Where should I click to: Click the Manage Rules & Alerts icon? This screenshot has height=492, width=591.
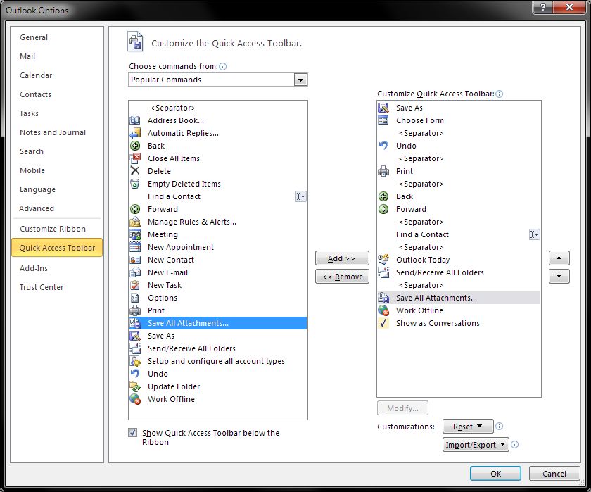tap(135, 222)
